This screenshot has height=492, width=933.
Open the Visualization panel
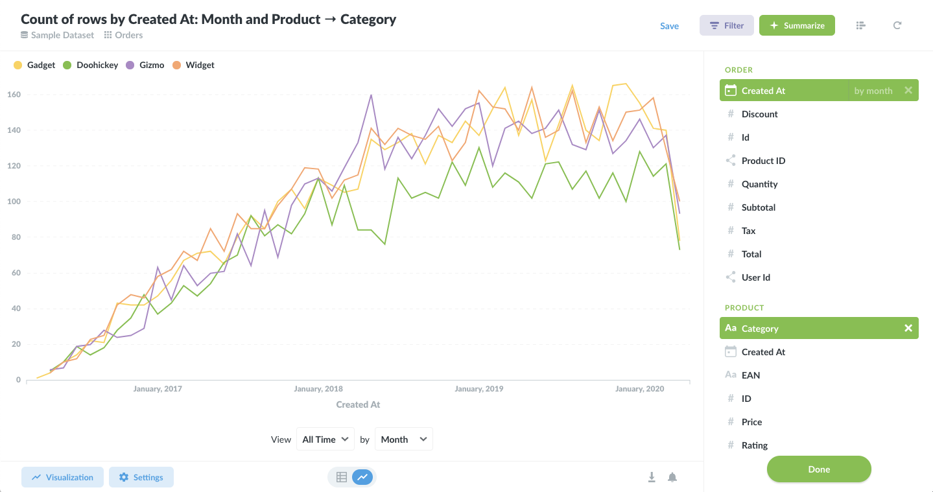click(62, 477)
